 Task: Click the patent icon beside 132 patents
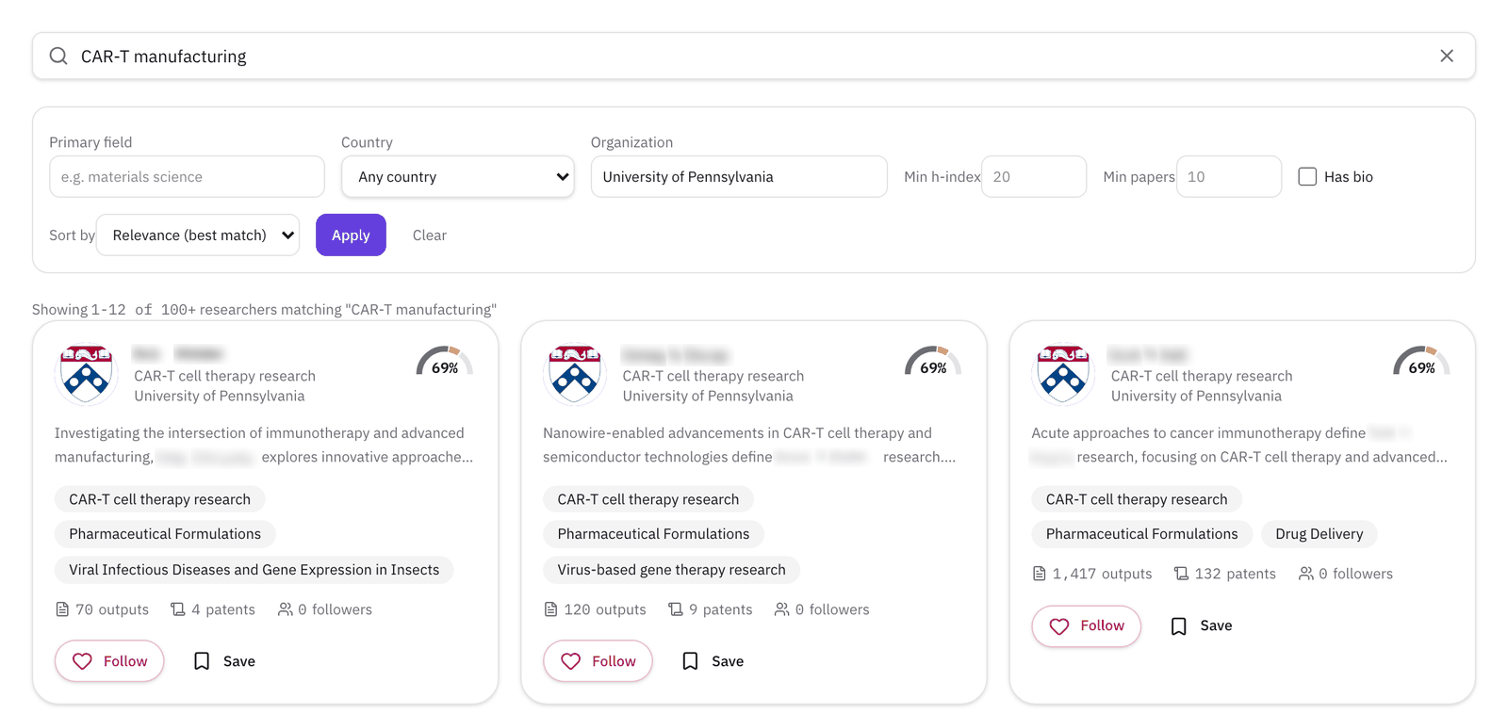click(1181, 574)
